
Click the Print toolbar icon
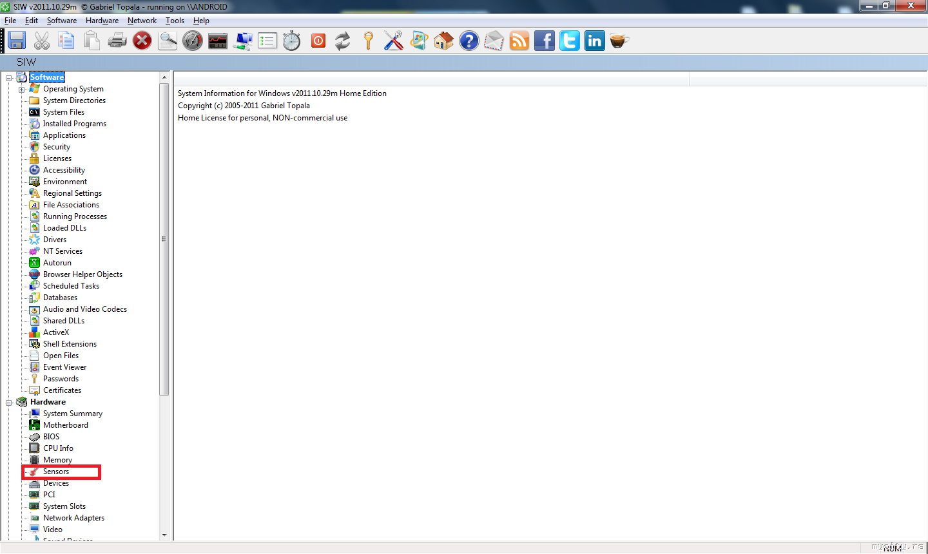point(117,41)
